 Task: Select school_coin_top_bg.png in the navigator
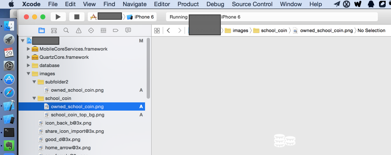(x=77, y=115)
